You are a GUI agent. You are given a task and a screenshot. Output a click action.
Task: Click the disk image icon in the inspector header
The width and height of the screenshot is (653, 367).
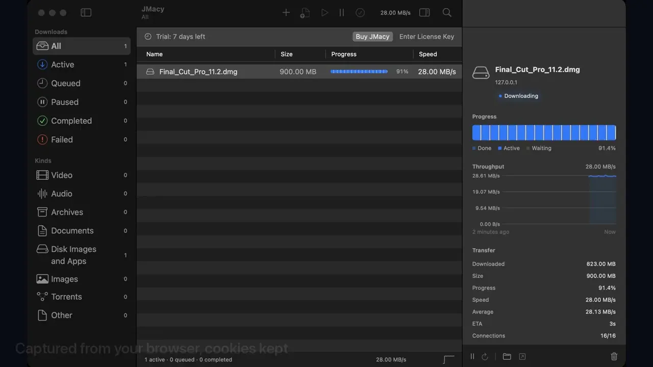tap(481, 73)
